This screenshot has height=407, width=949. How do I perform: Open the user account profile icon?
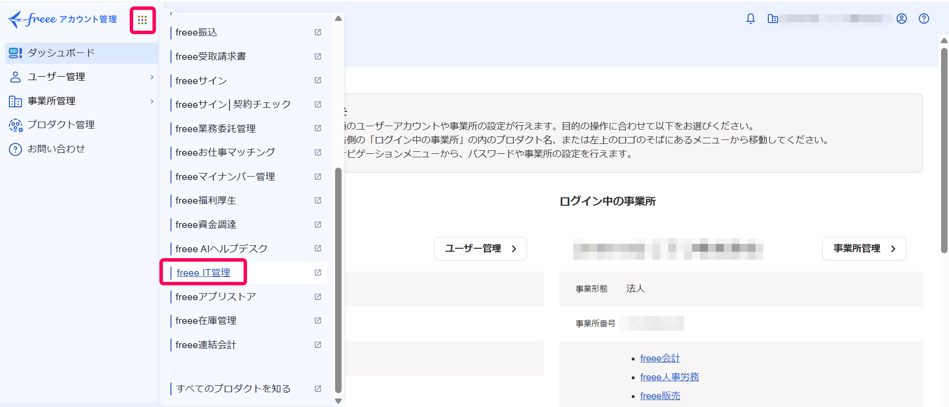tap(901, 19)
